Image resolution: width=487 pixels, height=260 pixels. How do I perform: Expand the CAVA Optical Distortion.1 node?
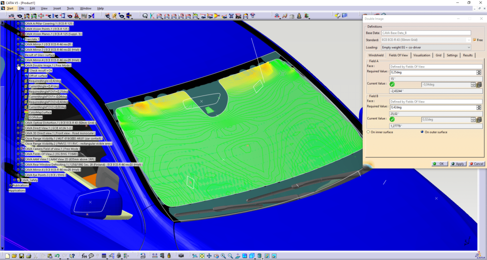(18, 123)
